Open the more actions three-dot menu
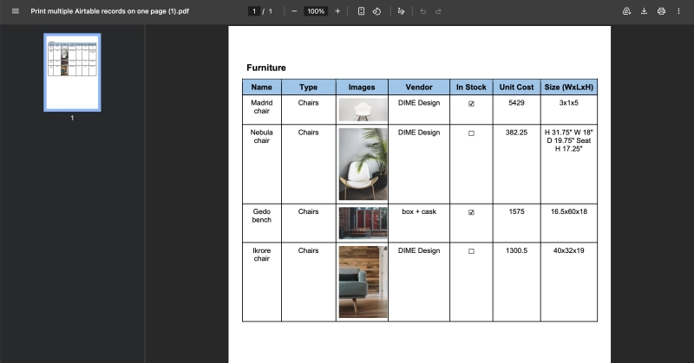The image size is (694, 363). pos(678,11)
